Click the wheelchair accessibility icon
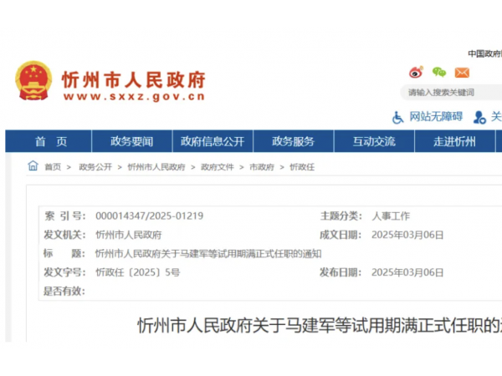Screen dimensions: 502x376 point(397,117)
